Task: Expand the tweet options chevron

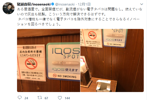Action: [141, 4]
